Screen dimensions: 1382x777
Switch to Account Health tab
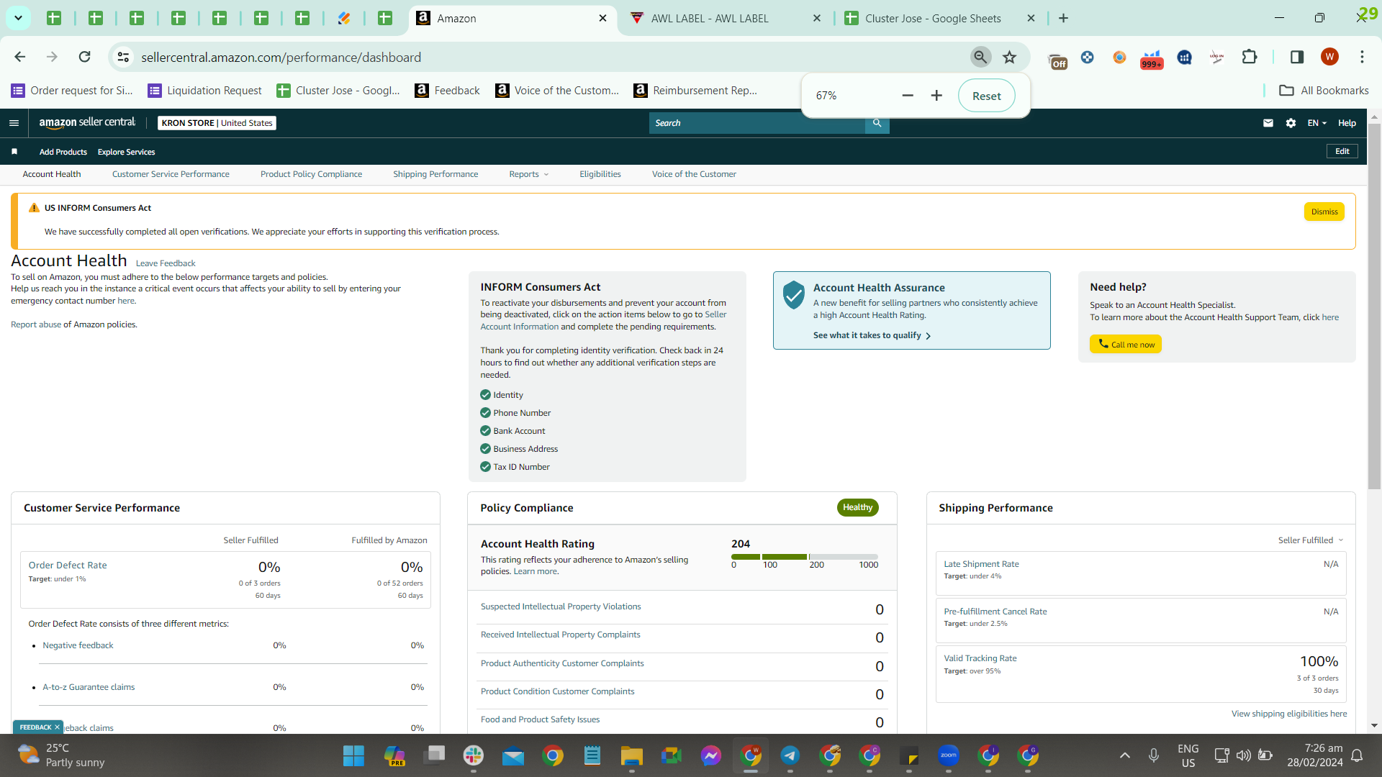pos(52,174)
